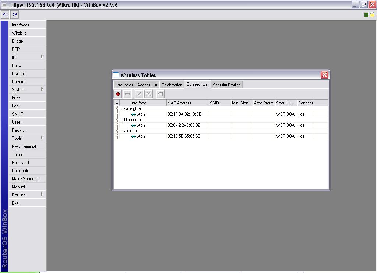Click Exit in the sidebar menu
This screenshot has width=377, height=273.
pyautogui.click(x=27, y=203)
